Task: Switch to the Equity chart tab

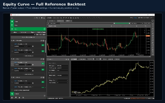Action: click(x=74, y=59)
